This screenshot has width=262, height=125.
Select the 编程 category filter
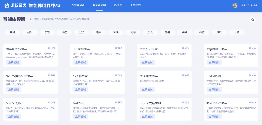coord(64,32)
